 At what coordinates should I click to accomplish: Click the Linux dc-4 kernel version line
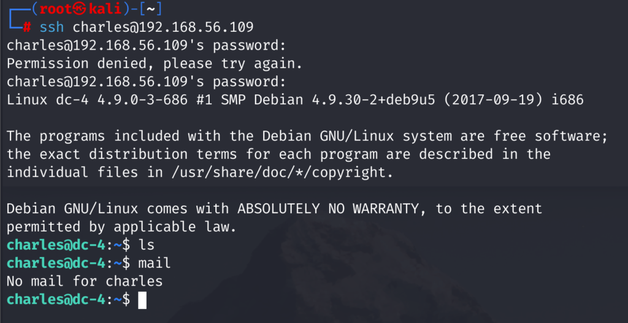295,100
